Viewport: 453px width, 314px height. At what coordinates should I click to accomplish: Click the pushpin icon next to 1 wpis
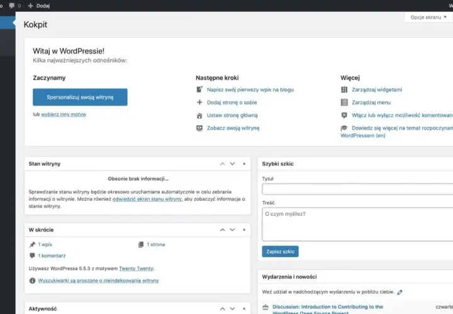[x=32, y=244]
